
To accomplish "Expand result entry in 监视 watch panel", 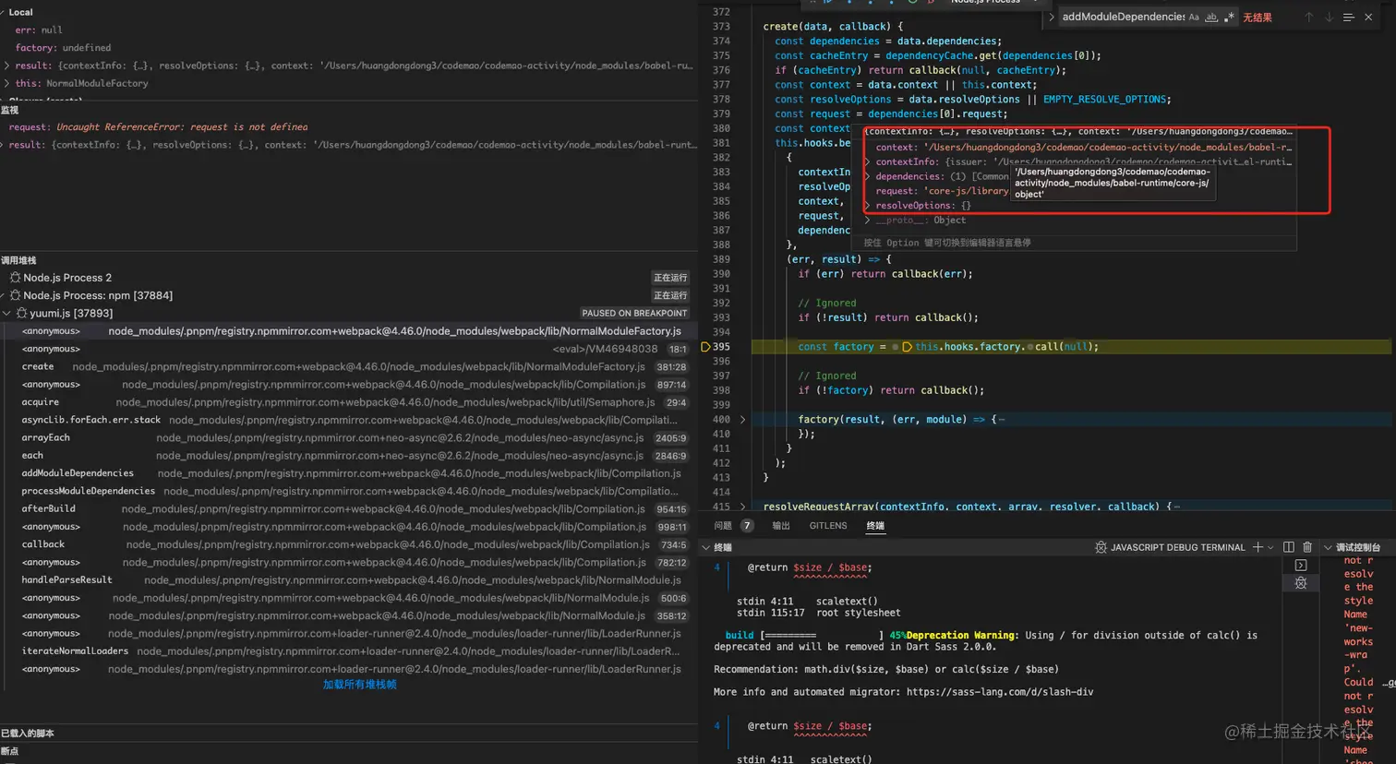I will [4, 145].
